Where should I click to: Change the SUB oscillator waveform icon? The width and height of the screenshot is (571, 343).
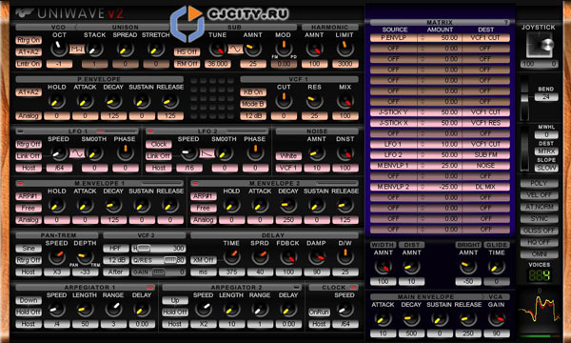tap(235, 49)
